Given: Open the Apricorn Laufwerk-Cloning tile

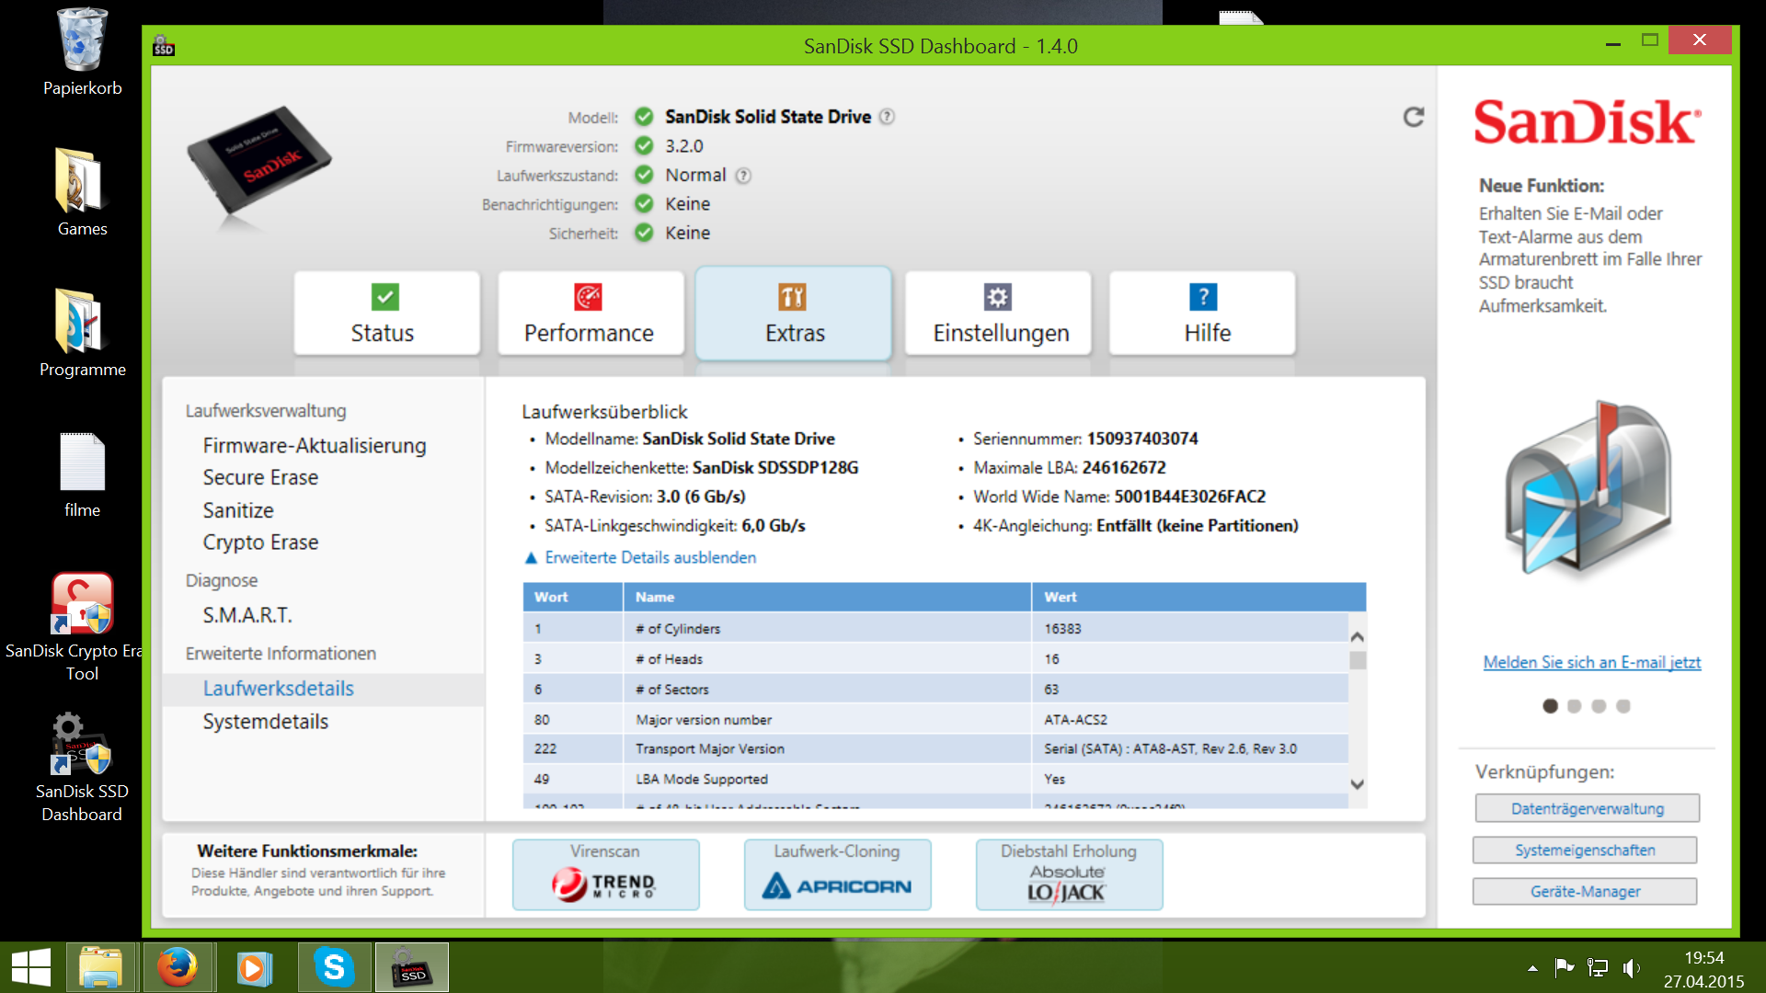Looking at the screenshot, I should click(x=837, y=874).
